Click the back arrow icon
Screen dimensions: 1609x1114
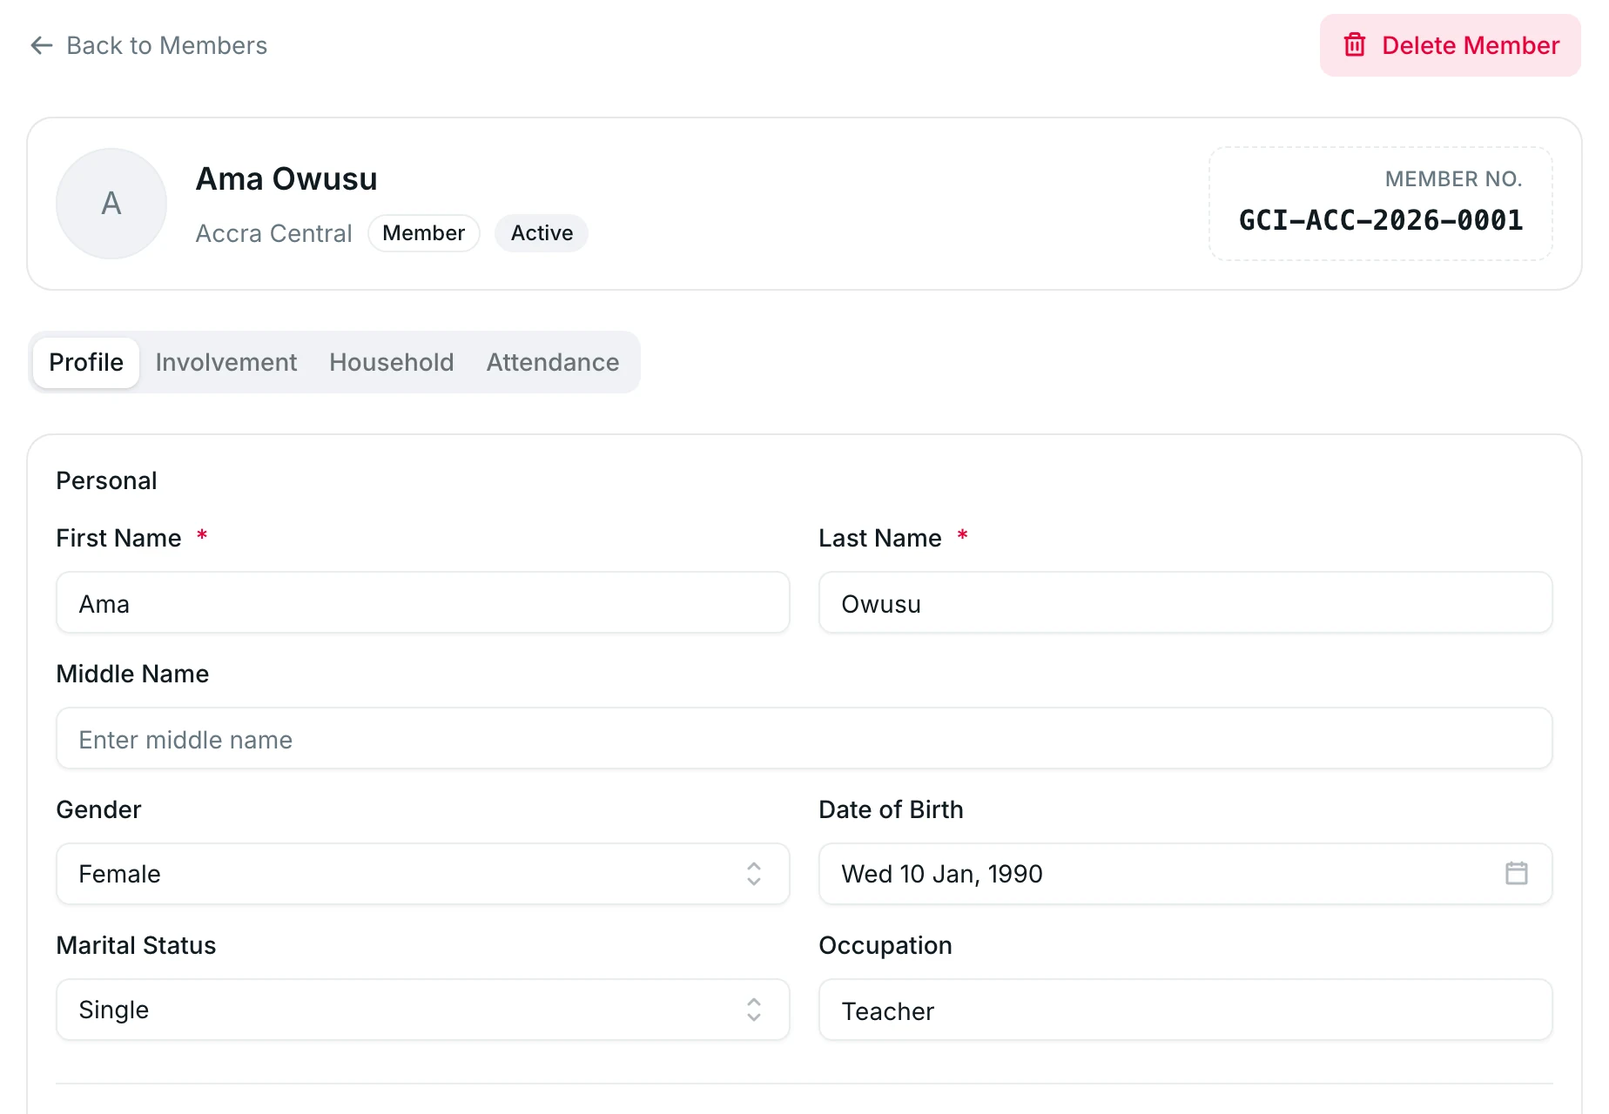[42, 45]
